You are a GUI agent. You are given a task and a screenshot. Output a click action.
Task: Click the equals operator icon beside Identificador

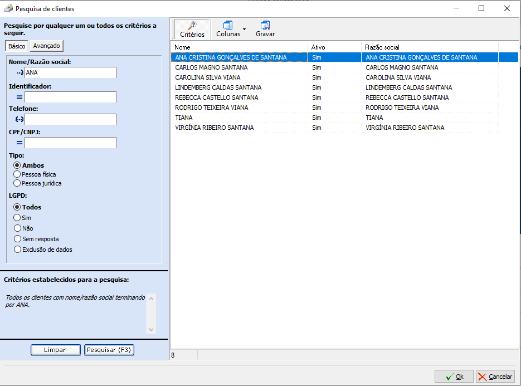(x=20, y=97)
